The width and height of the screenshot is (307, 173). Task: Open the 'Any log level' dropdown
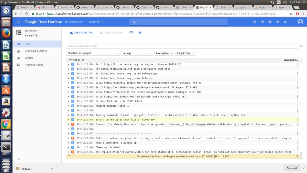click(164, 53)
